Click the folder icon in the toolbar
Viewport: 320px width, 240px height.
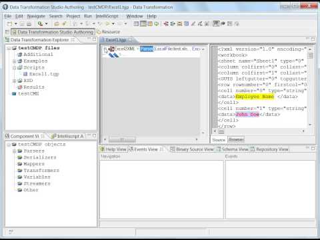(57, 24)
